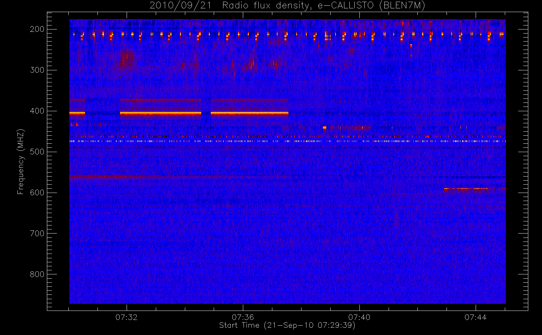The image size is (542, 335).
Task: Click the 500 frequency tick label
Action: [37, 152]
